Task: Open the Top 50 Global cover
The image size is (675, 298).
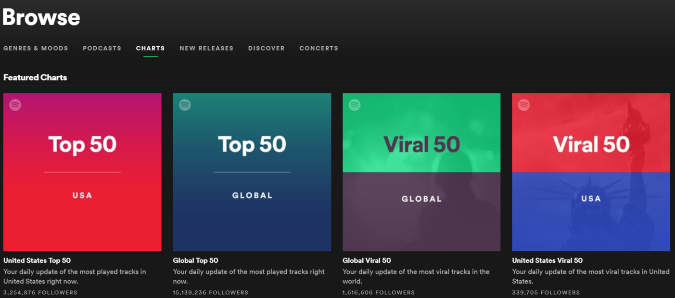Action: [252, 172]
